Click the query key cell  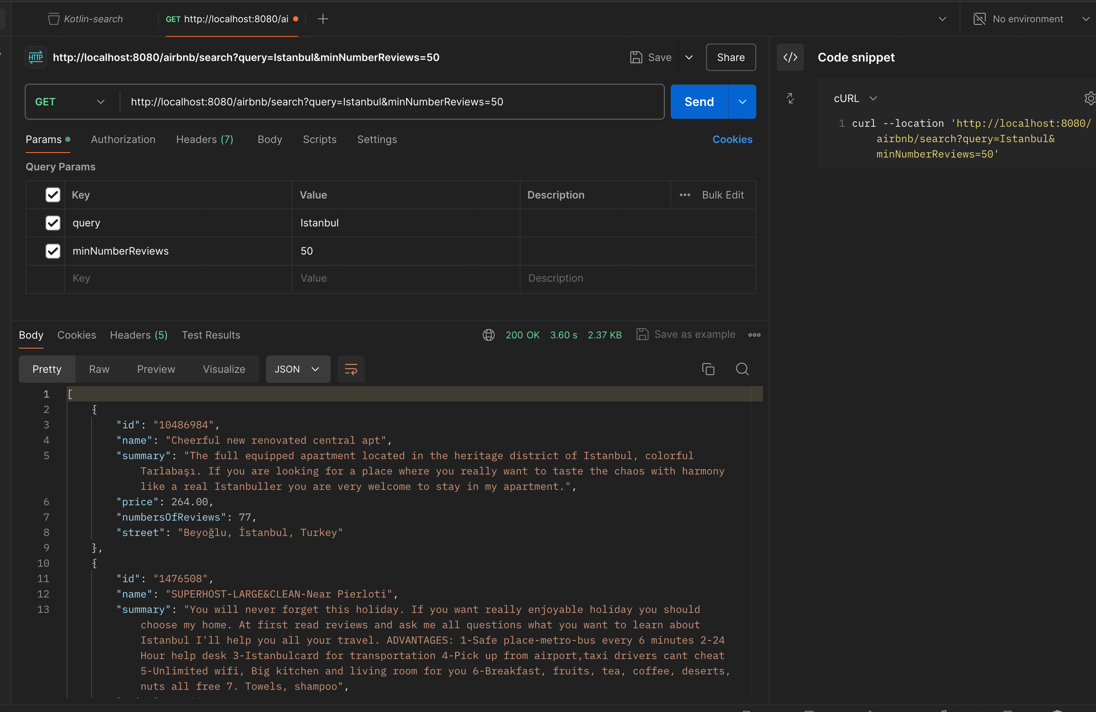(x=178, y=223)
